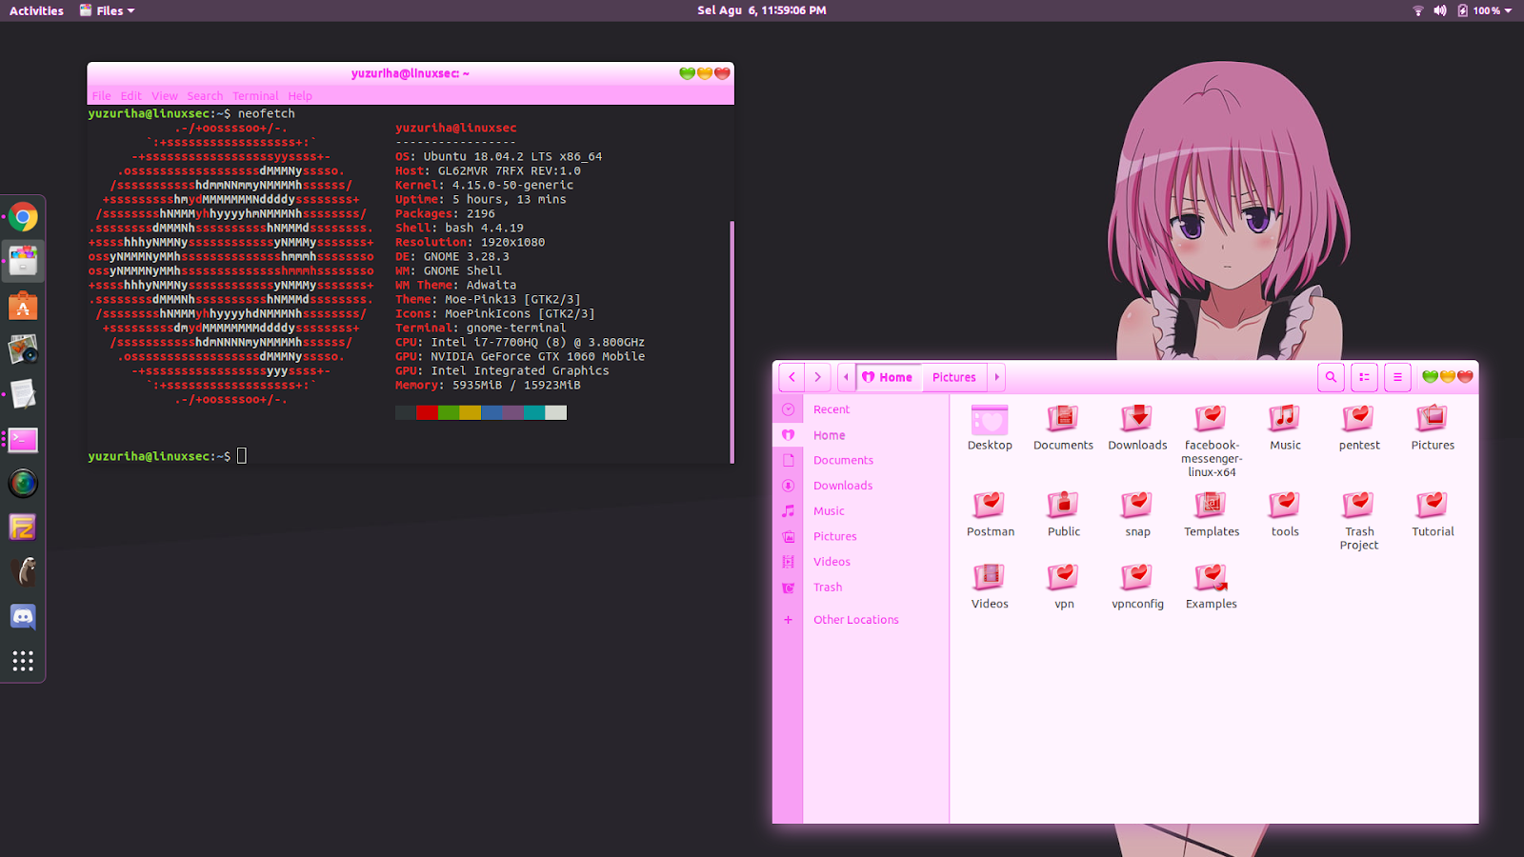Expand Other Locations in the sidebar
Image resolution: width=1524 pixels, height=857 pixels.
(x=855, y=619)
